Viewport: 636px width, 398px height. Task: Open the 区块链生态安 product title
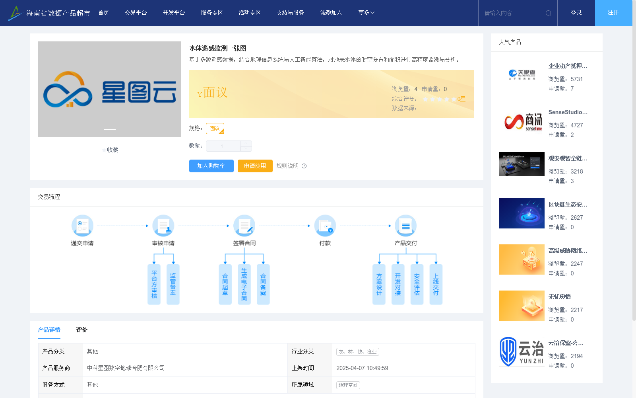568,205
